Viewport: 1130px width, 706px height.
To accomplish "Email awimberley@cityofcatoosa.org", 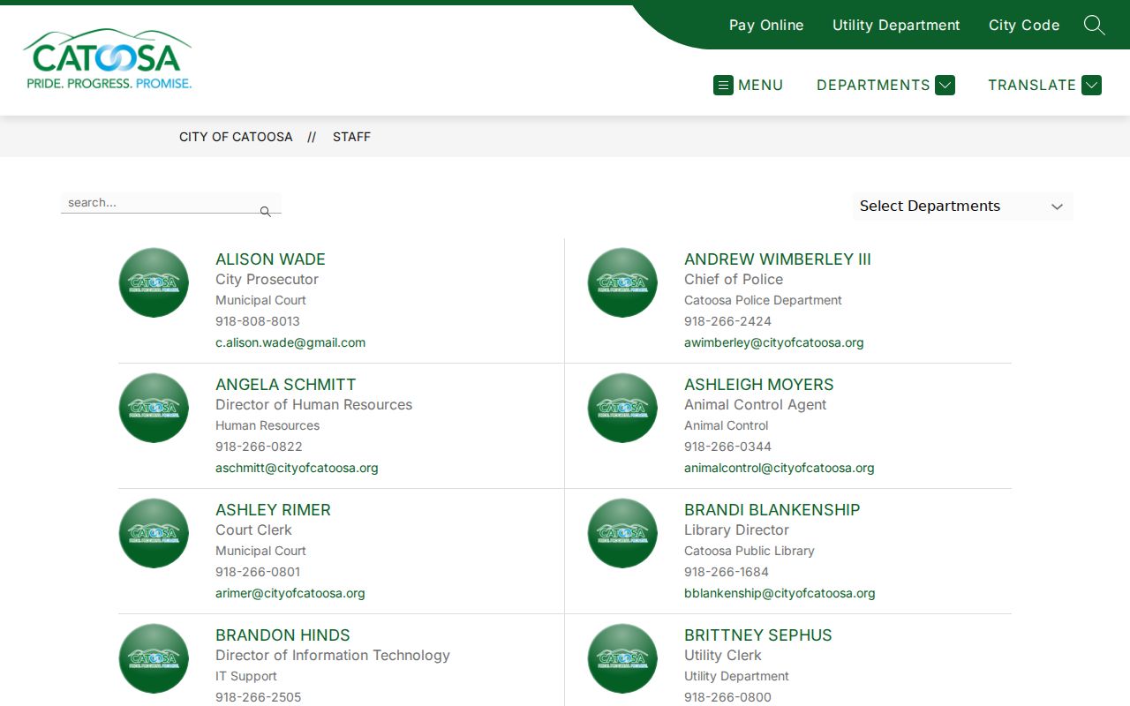I will pyautogui.click(x=774, y=342).
